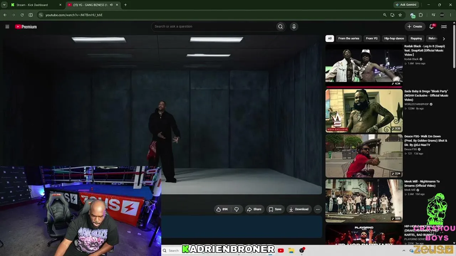View site information icon in address bar
This screenshot has width=456, height=256.
coord(41,15)
